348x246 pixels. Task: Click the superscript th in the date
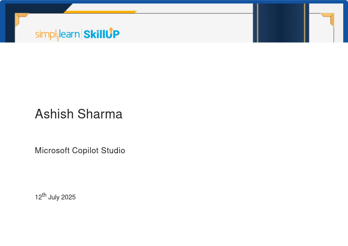[44, 195]
